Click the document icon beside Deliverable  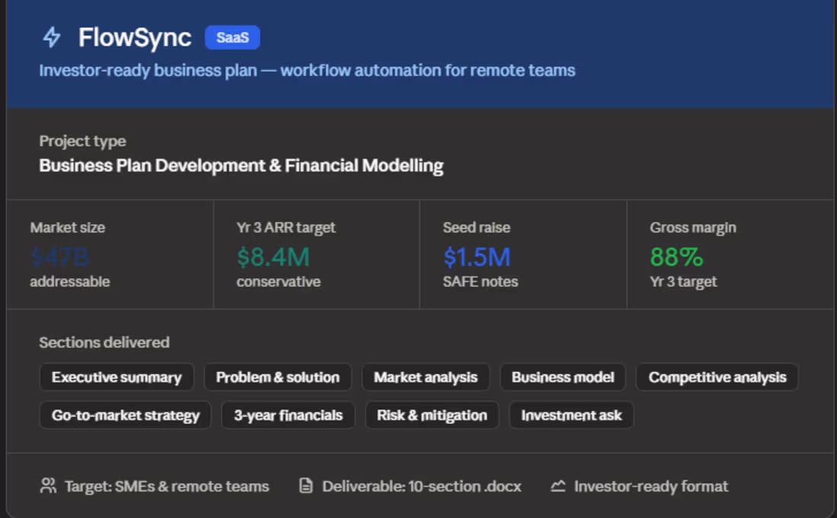[306, 485]
